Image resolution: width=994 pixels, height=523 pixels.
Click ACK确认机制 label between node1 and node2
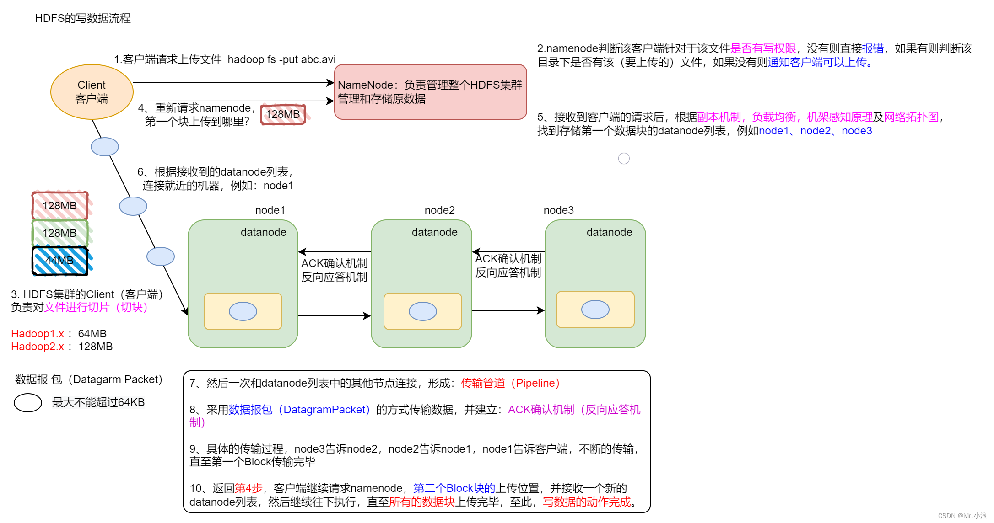(334, 263)
